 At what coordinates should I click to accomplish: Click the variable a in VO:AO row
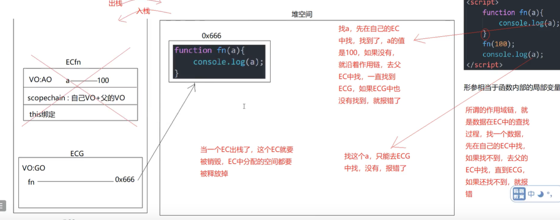click(68, 80)
